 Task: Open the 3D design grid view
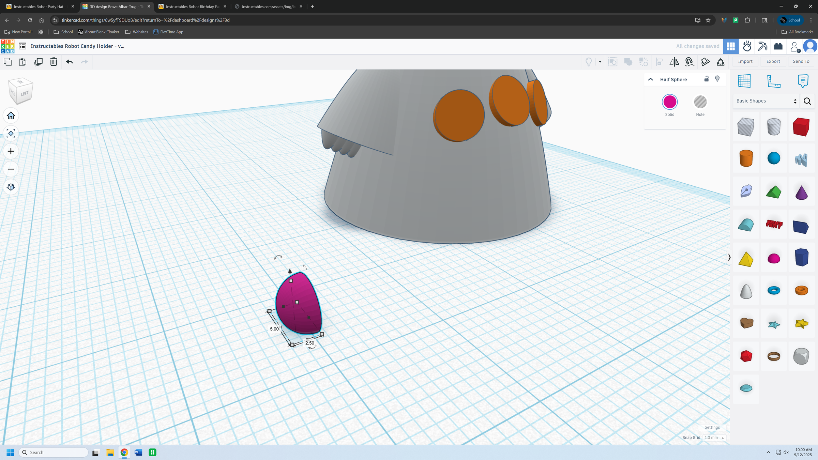(731, 46)
